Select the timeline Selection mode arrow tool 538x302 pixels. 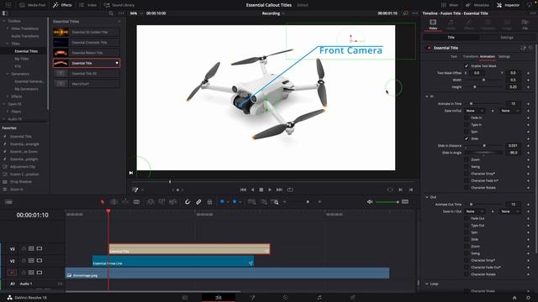(x=103, y=202)
